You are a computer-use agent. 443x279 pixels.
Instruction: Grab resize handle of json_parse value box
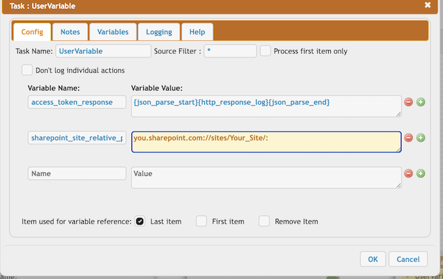tap(399, 114)
